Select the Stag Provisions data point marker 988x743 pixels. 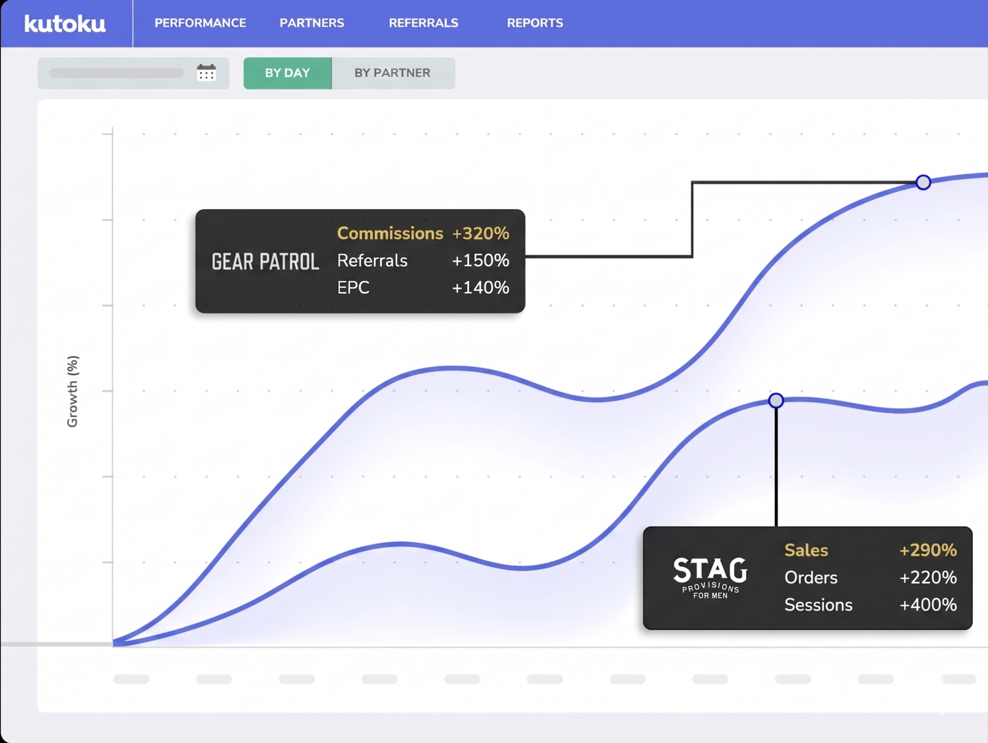(776, 400)
